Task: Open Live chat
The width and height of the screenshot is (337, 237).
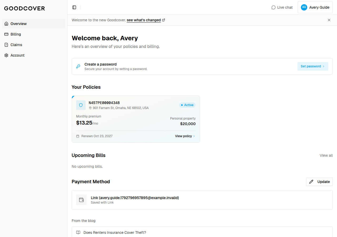Action: pos(282,7)
